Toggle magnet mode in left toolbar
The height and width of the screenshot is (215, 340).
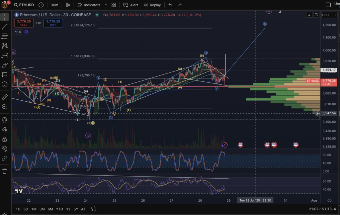(x=5, y=120)
